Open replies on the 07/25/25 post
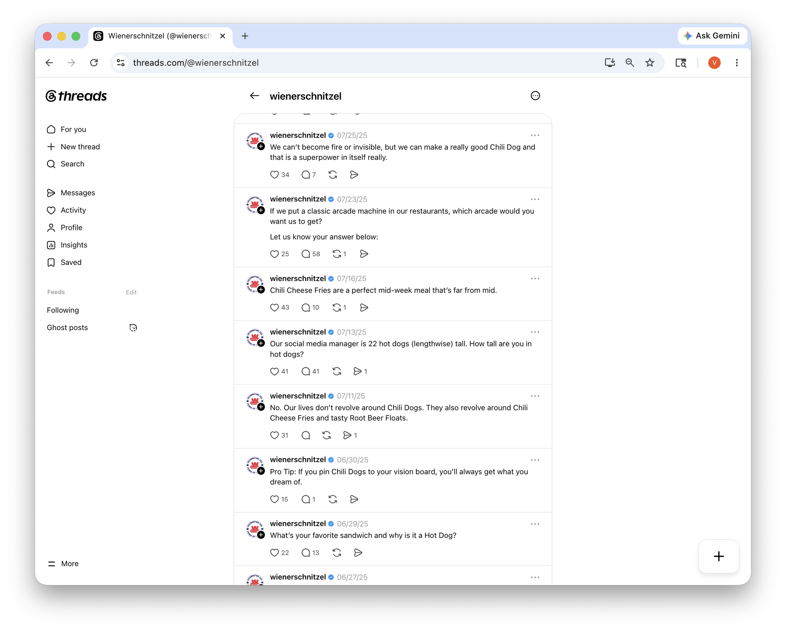This screenshot has height=631, width=786. 308,175
